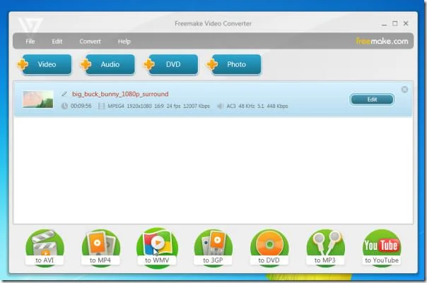Convert to MP4 format
Screen dimensions: 427x283
coord(101,248)
